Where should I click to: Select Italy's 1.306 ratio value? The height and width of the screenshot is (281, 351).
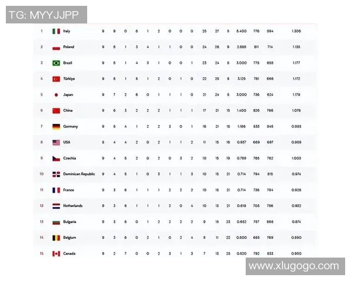296,31
